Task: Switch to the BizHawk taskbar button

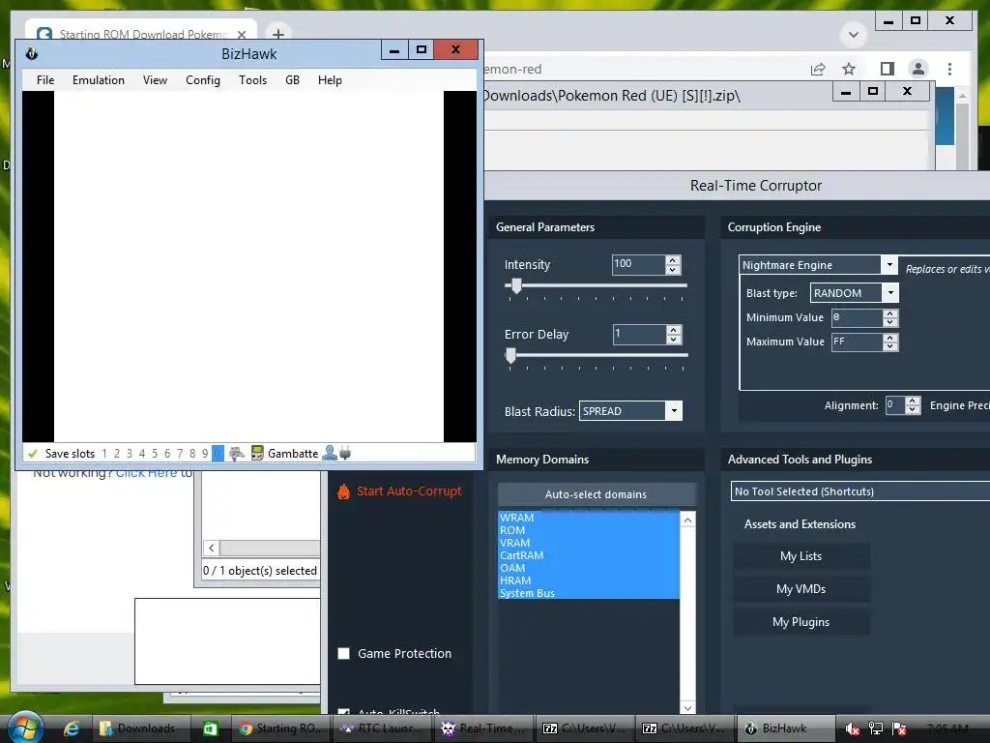Action: (x=785, y=728)
